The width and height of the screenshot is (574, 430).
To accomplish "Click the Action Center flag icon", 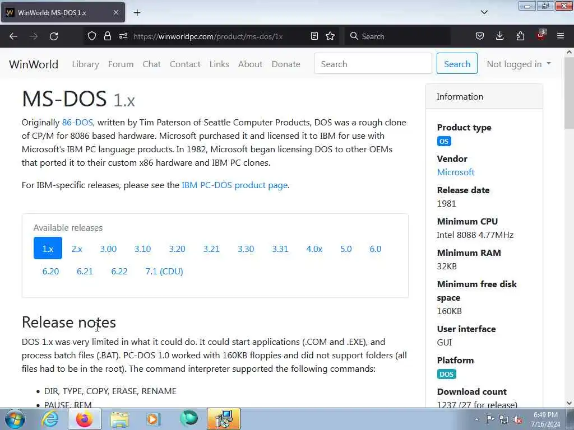I will click(490, 419).
